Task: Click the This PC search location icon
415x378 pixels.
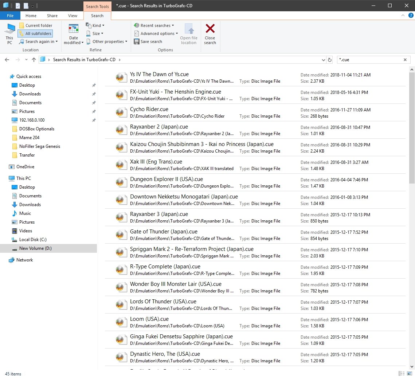Action: [9, 34]
